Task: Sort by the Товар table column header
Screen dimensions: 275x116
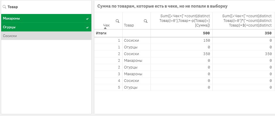Action: pos(129,25)
